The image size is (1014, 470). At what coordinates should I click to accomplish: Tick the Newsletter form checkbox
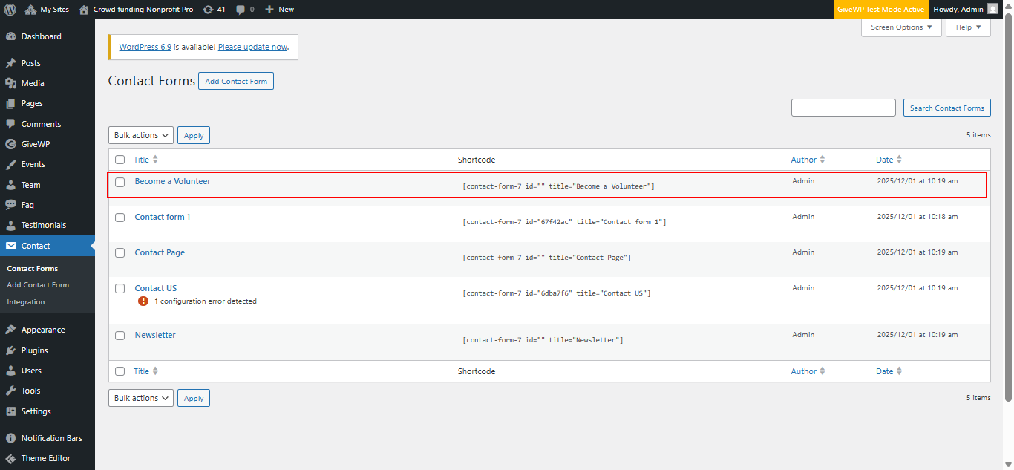[x=120, y=336]
